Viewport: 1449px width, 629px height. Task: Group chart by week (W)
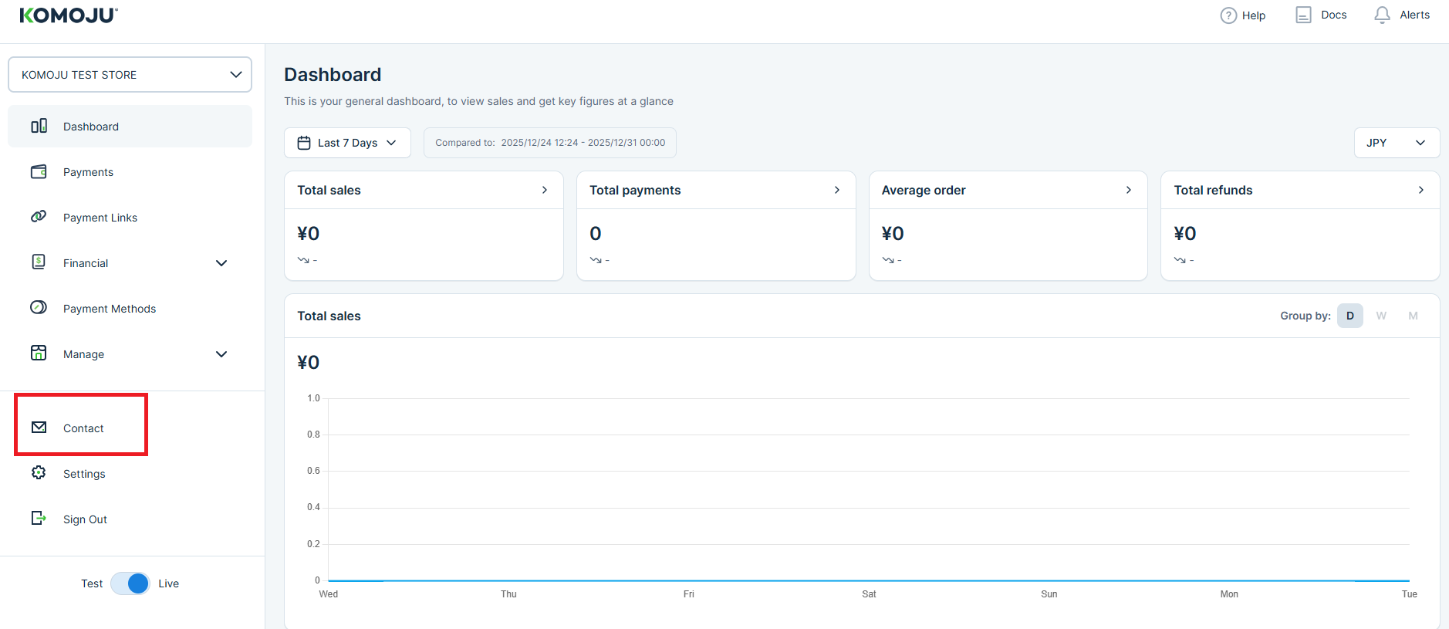pos(1381,316)
